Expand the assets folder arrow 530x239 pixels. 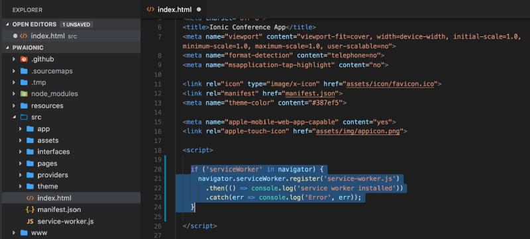tap(21, 140)
